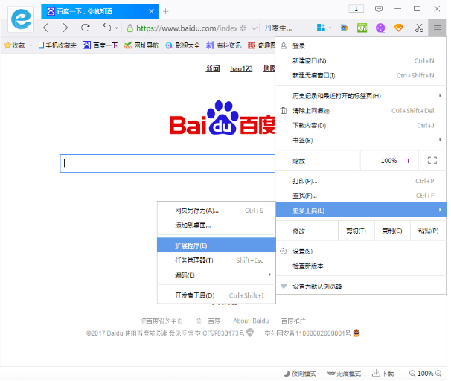This screenshot has height=381, width=451.
Task: Expand 书签(B) submenu
Action: 360,140
